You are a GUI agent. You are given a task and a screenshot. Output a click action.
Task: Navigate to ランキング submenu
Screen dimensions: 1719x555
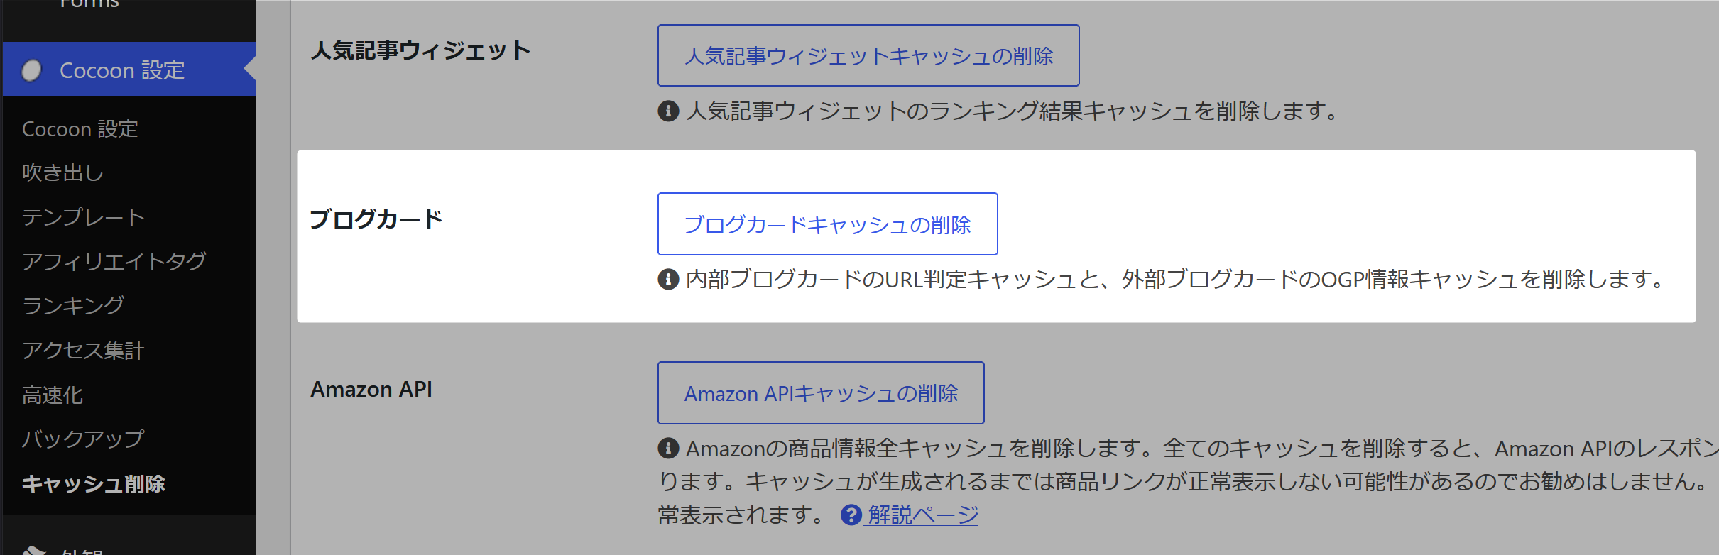coord(74,306)
